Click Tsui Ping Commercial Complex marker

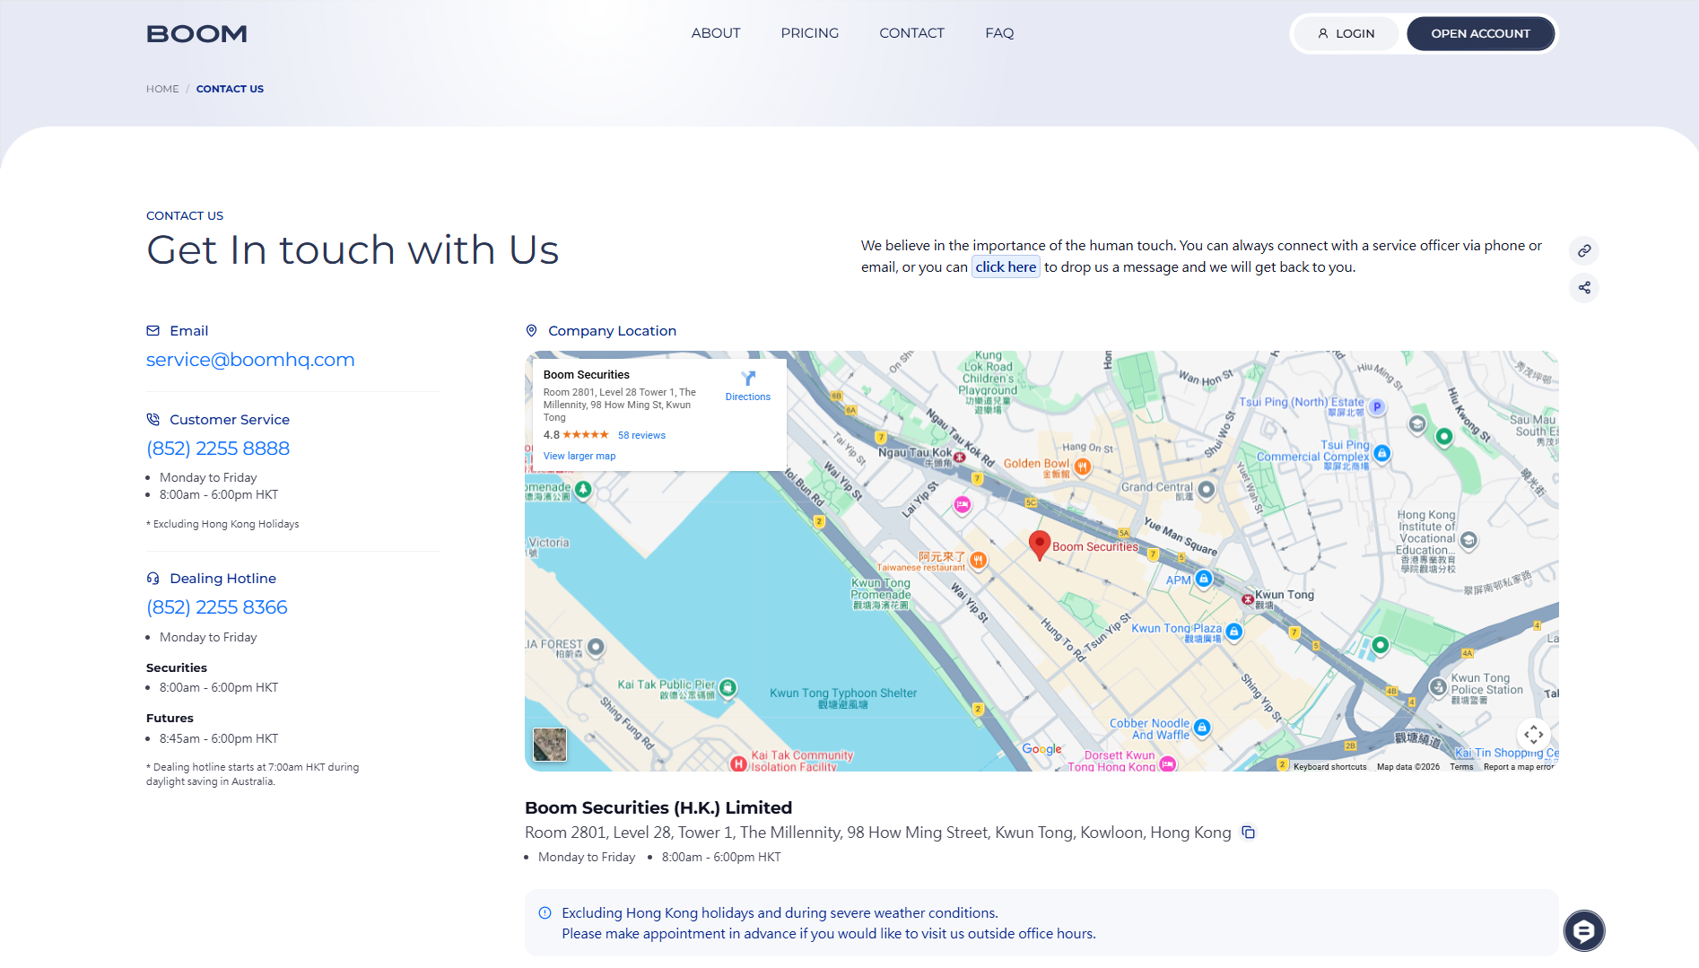tap(1382, 453)
